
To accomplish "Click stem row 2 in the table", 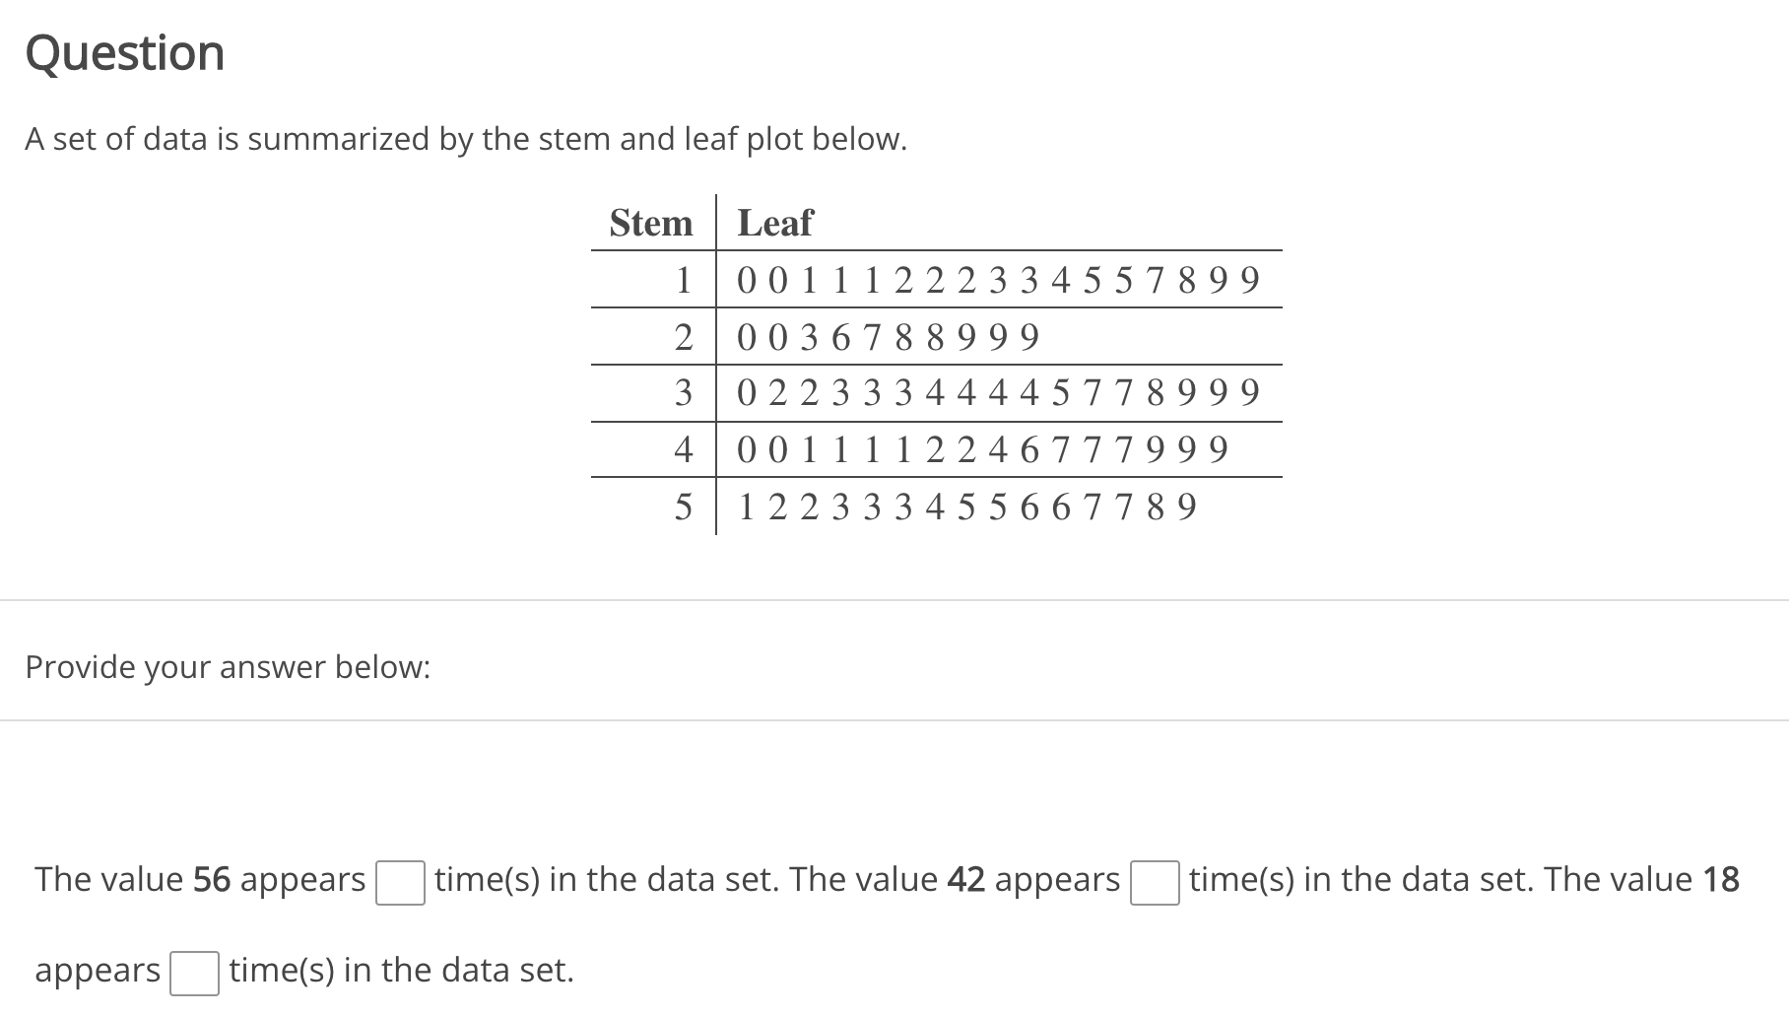I will click(684, 337).
